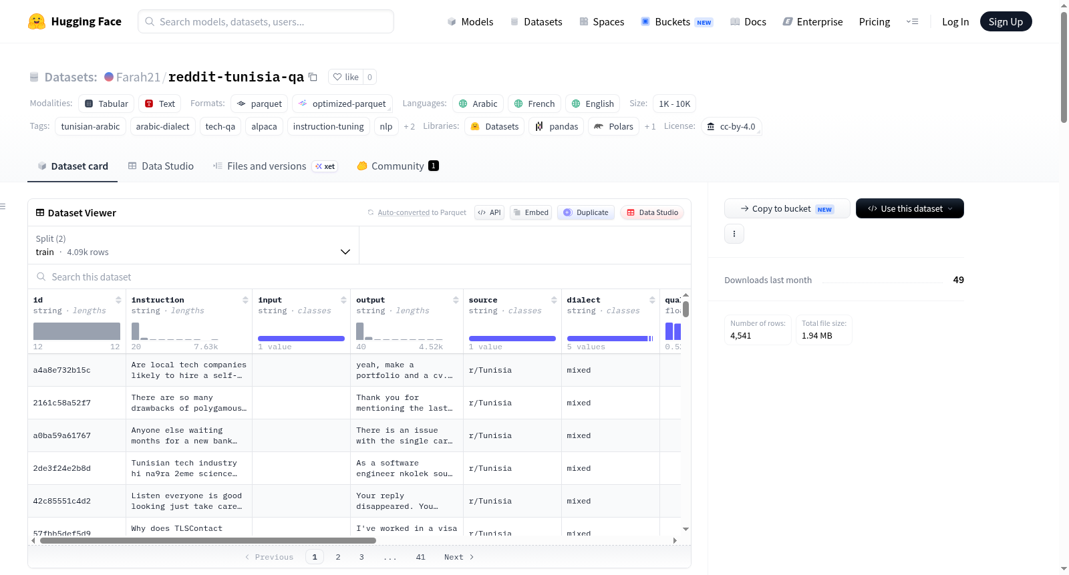Viewport: 1069px width, 575px height.
Task: Filter by the Tabular modality tag
Action: pos(106,104)
